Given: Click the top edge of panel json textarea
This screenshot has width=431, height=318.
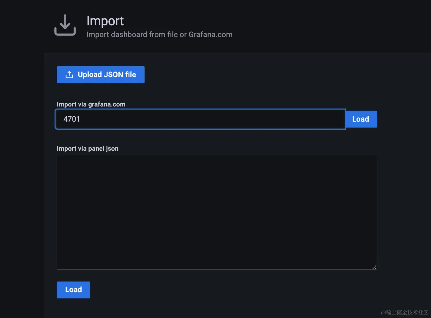Looking at the screenshot, I should pyautogui.click(x=217, y=155).
